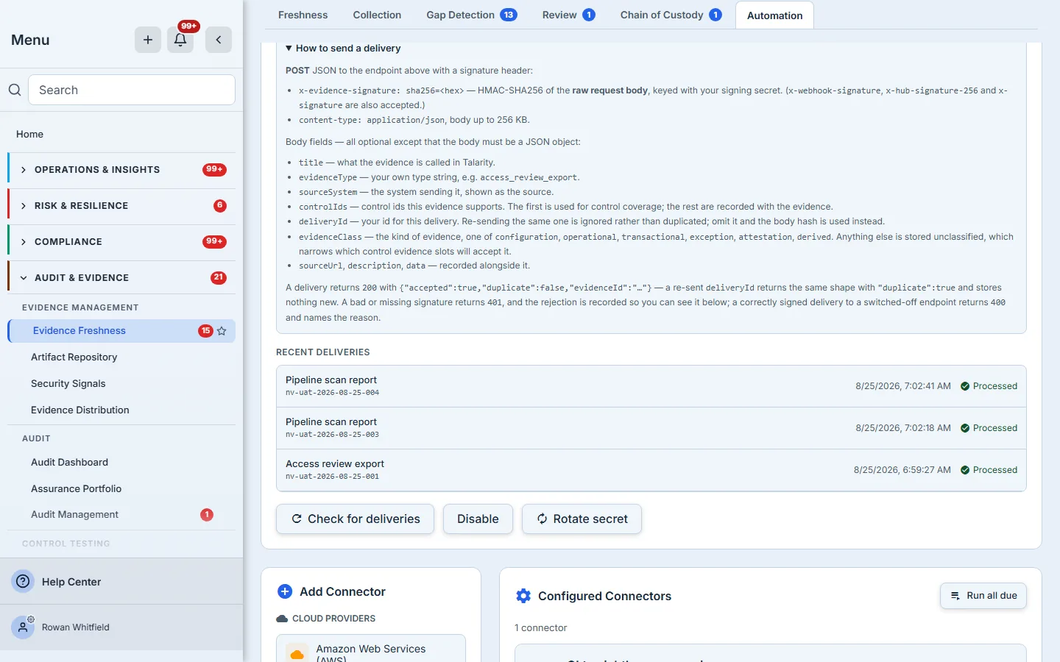Focus the Search input field
The width and height of the screenshot is (1060, 662).
coord(132,90)
